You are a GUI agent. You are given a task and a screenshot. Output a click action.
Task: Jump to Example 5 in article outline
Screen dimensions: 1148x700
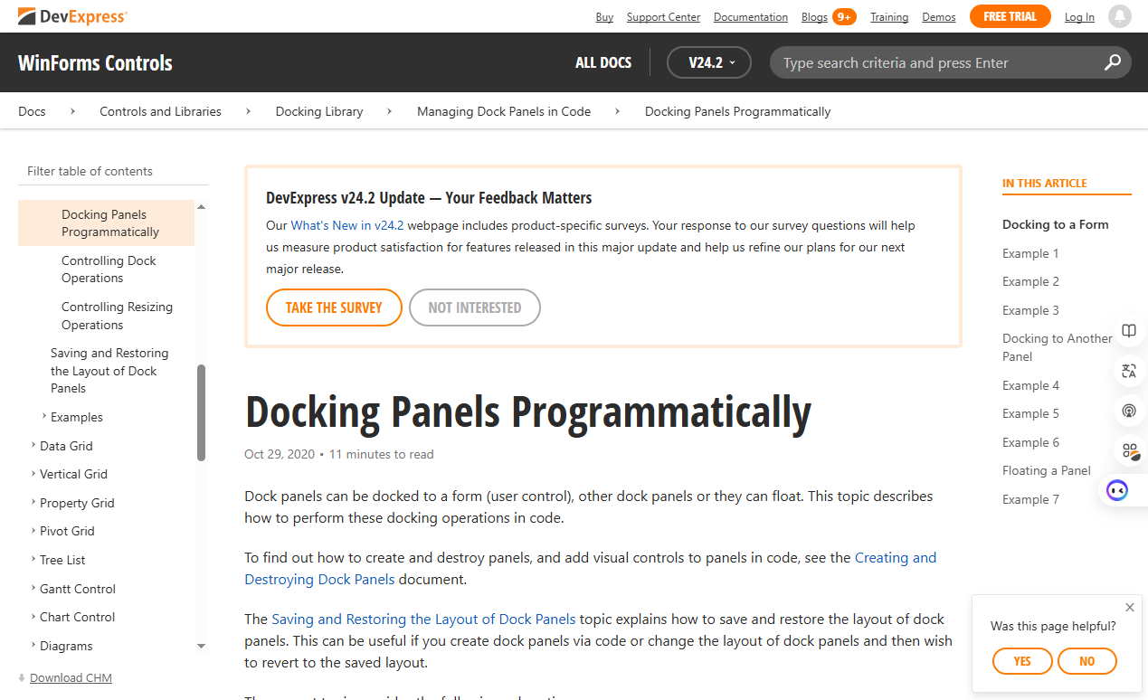[1030, 413]
